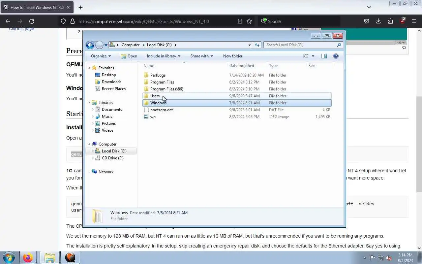Select the Program Files folder icon
The image size is (422, 264).
pos(146,82)
